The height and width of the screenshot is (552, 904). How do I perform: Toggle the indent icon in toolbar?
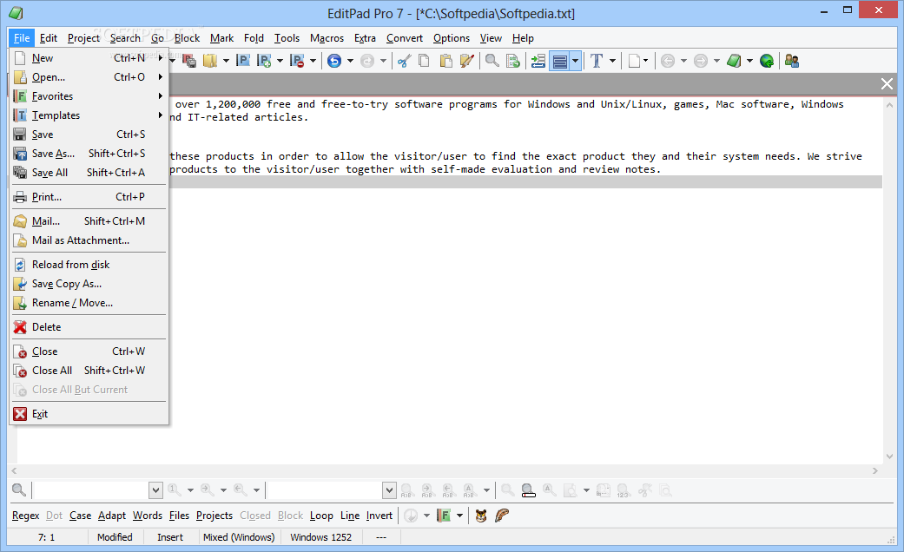click(x=538, y=61)
